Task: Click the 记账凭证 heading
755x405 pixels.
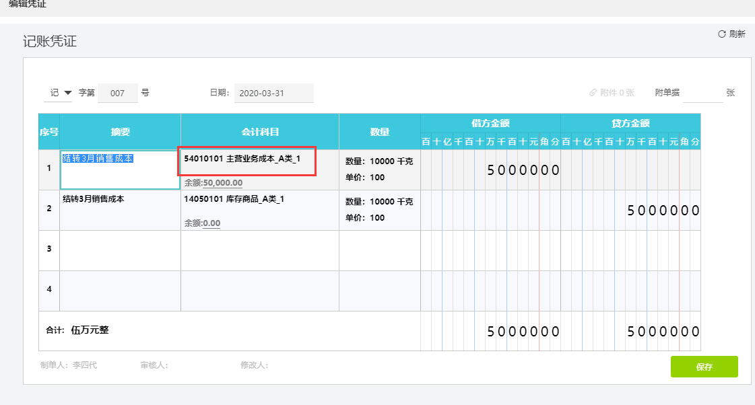Action: (50, 41)
